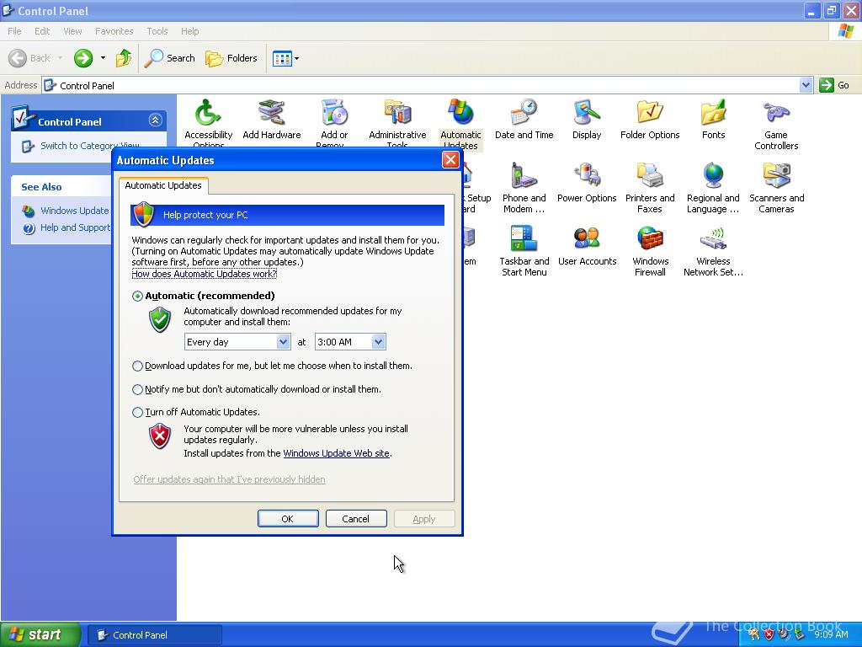Click the system tray clock
862x647 pixels.
831,634
